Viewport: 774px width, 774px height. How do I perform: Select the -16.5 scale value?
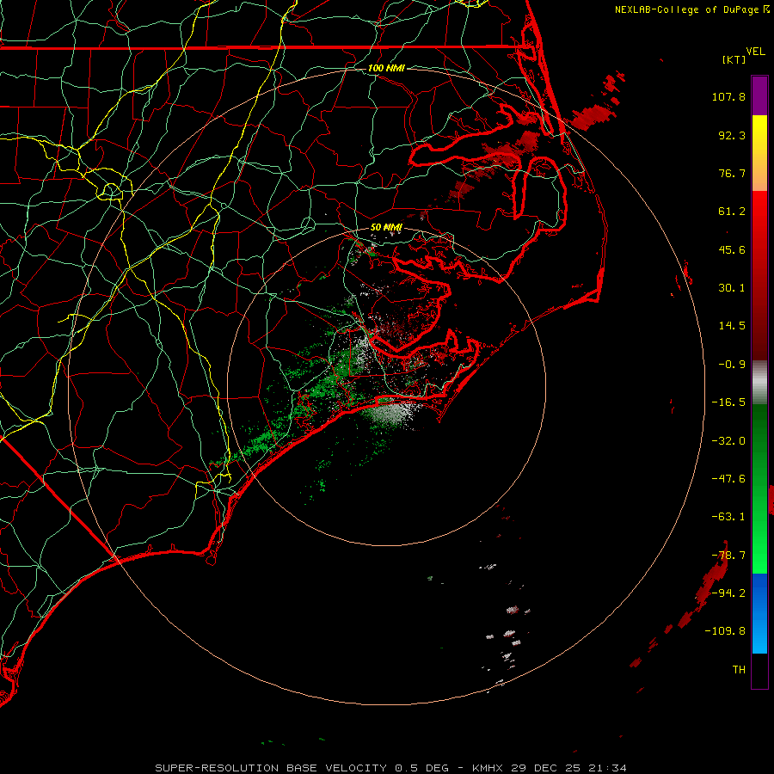tap(728, 402)
